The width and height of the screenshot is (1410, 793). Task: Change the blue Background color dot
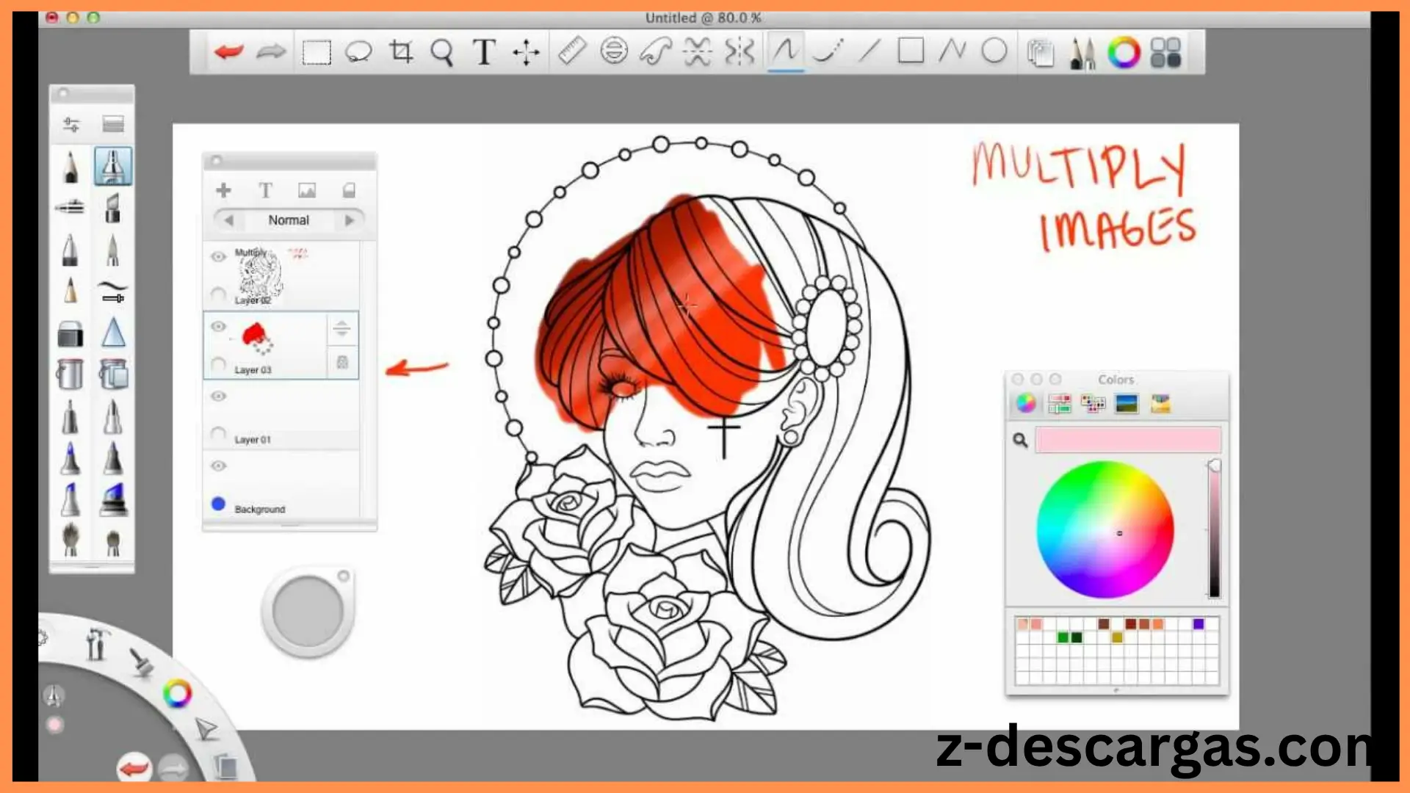[x=218, y=504]
